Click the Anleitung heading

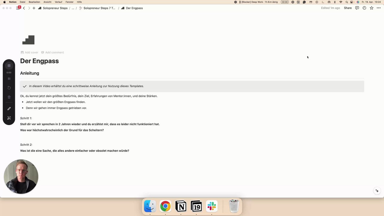pos(30,73)
